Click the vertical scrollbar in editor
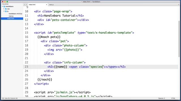 point(179,39)
